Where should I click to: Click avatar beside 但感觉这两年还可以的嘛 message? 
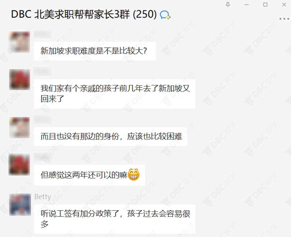coord(20,165)
